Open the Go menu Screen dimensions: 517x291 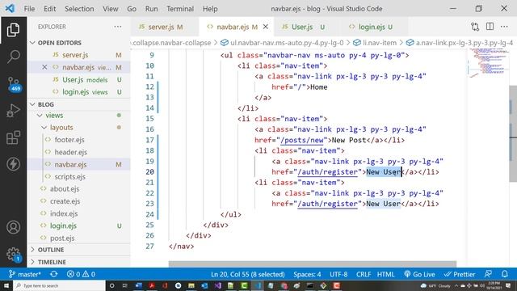click(132, 9)
